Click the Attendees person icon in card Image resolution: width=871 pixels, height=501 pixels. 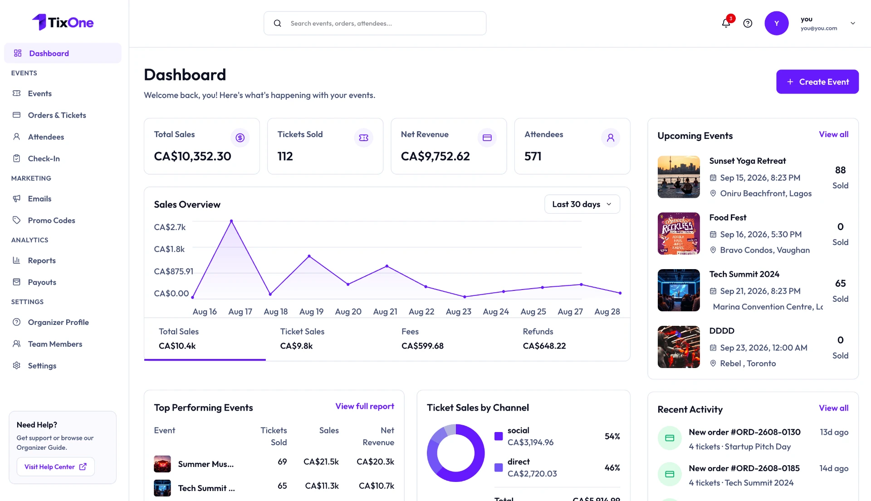pyautogui.click(x=611, y=138)
